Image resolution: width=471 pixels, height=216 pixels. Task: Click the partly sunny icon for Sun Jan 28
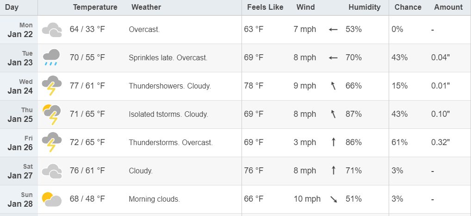click(x=52, y=199)
